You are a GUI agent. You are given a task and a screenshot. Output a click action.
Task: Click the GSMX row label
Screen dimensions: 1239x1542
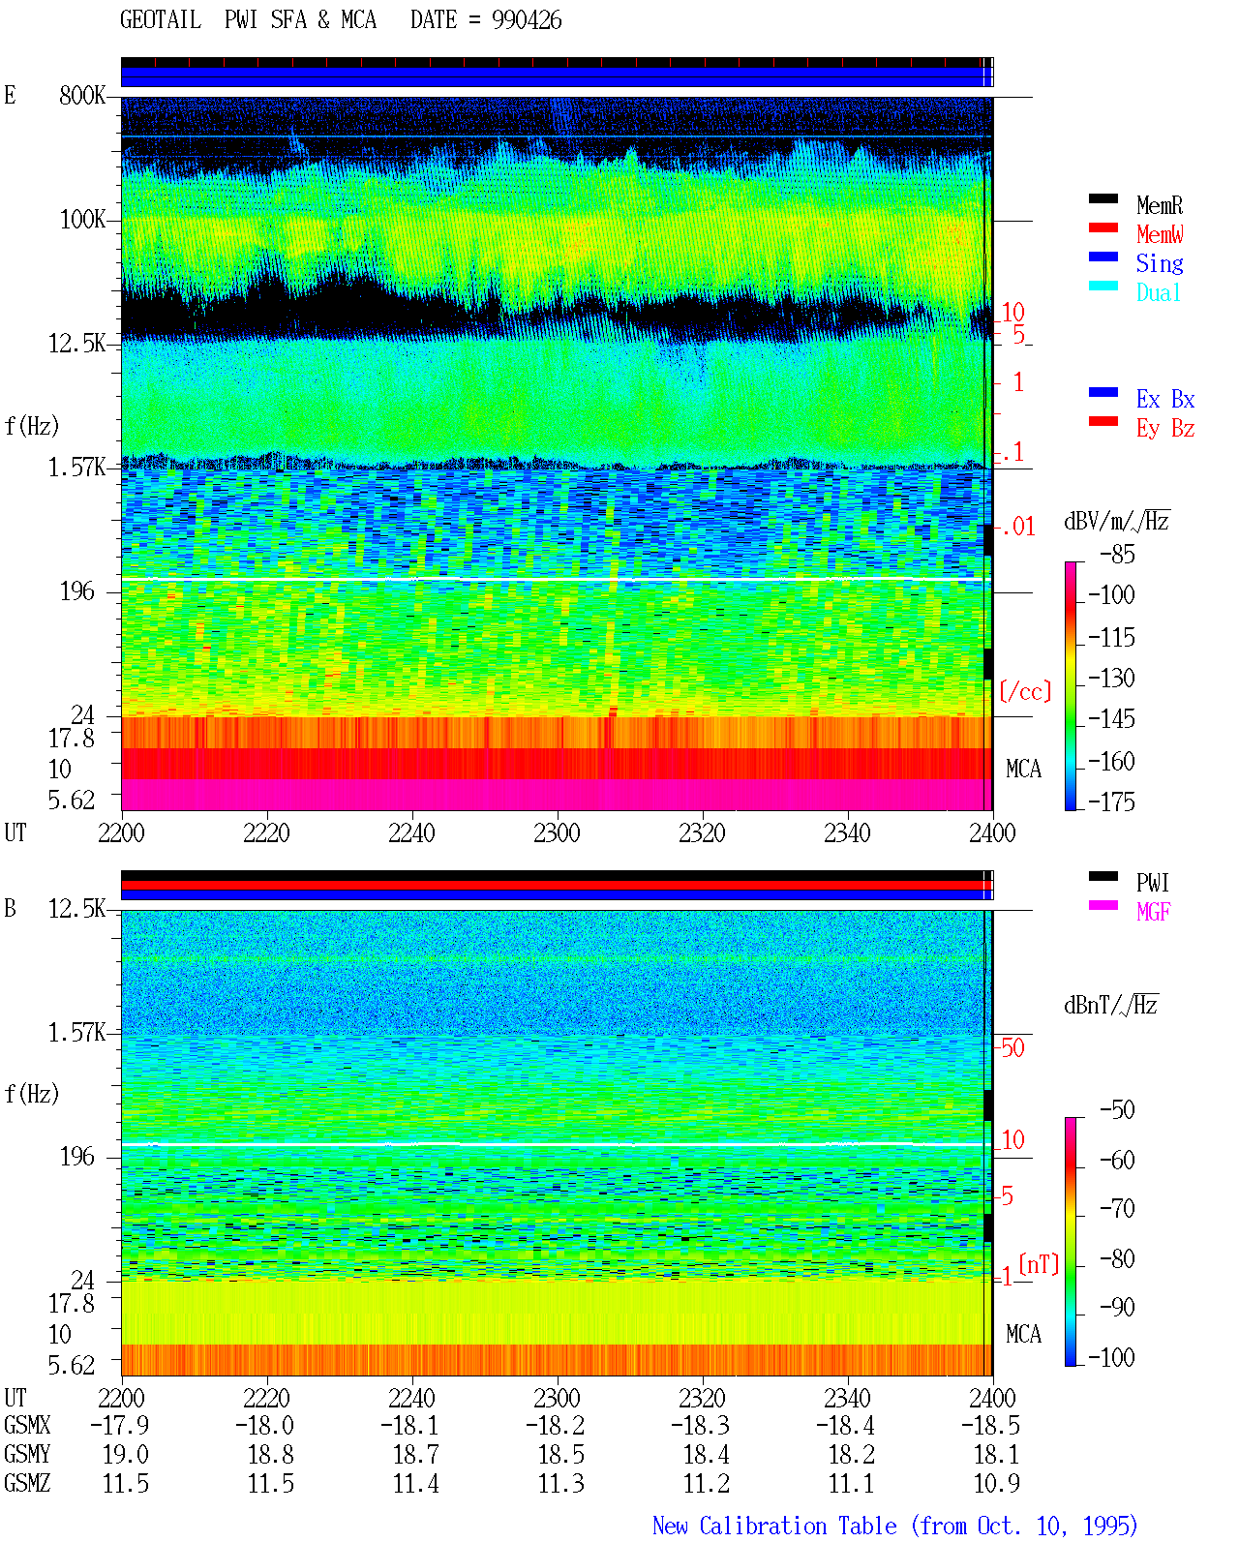tap(27, 1426)
